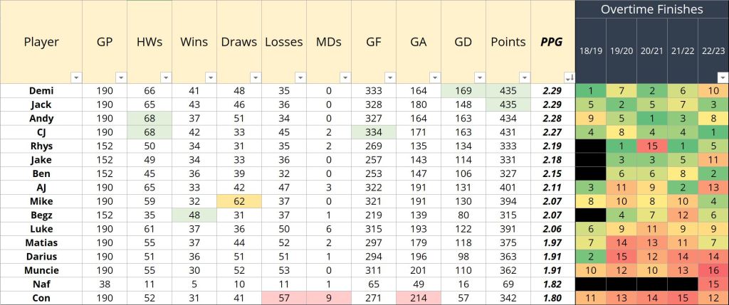Viewport: 729px width, 305px height.
Task: Click the yellow-highlighted Draws cell showing 62
Action: click(x=239, y=203)
